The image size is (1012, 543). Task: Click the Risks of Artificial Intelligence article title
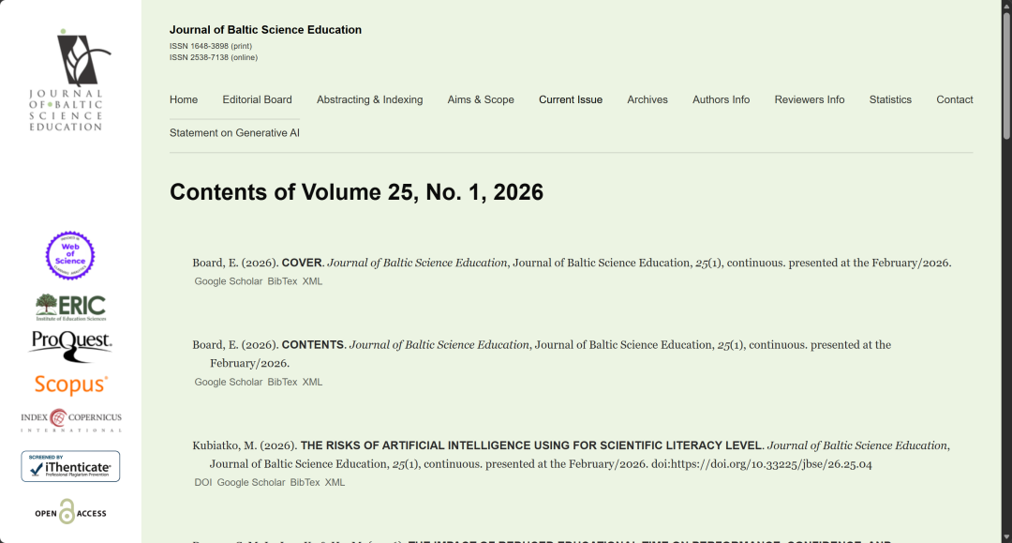[x=531, y=445]
